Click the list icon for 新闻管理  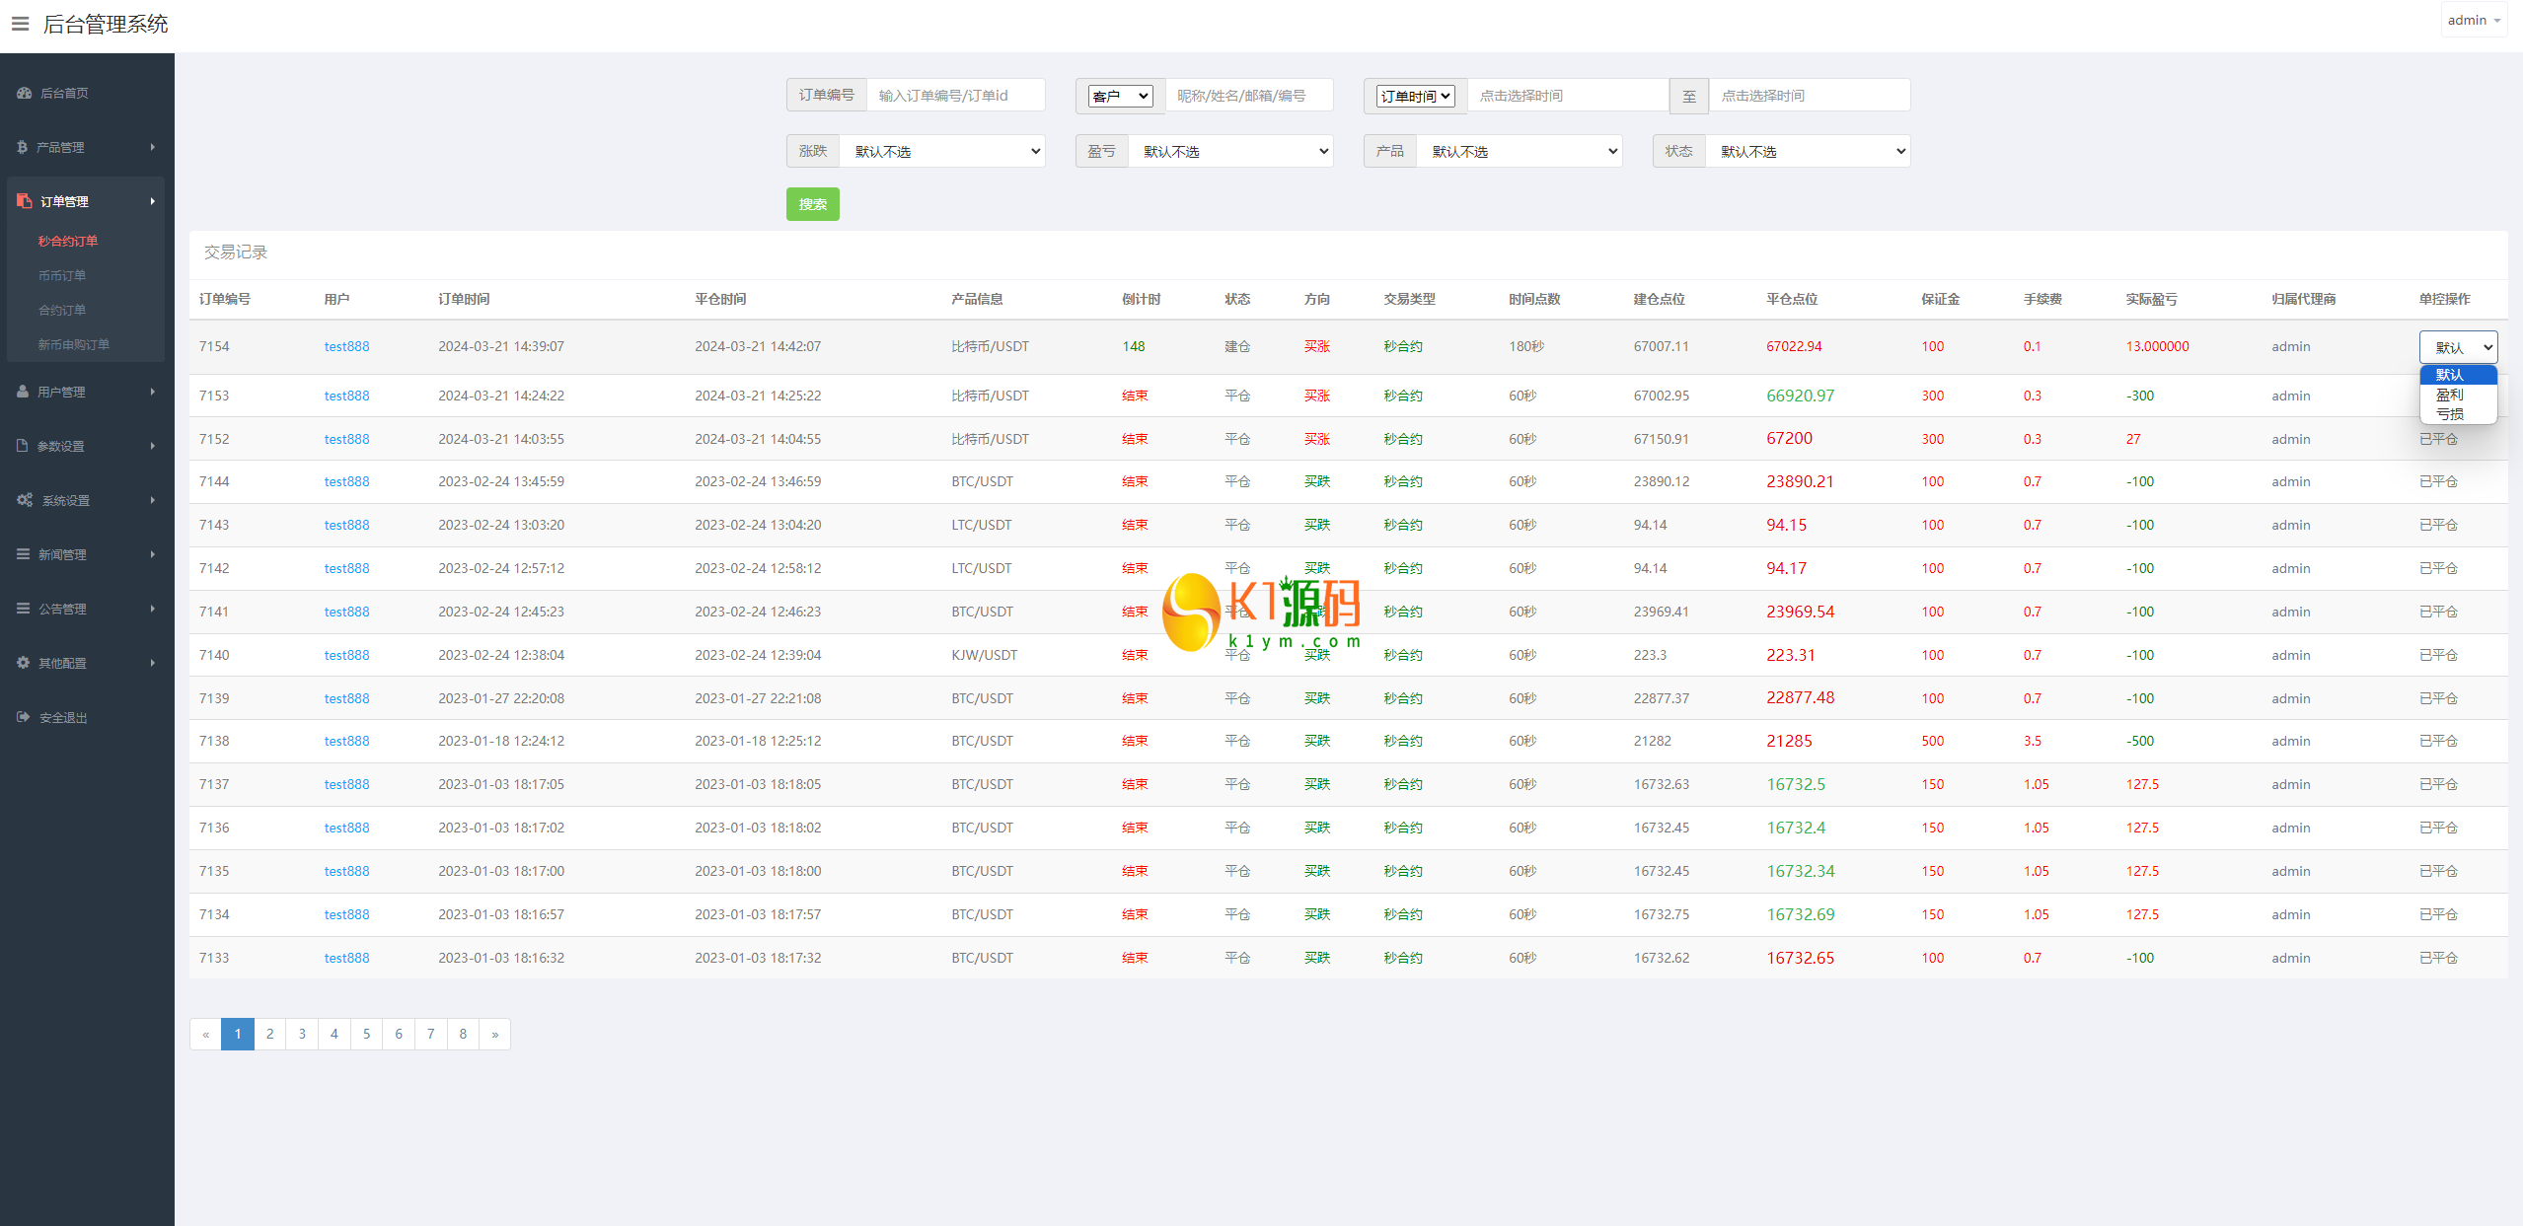23,554
